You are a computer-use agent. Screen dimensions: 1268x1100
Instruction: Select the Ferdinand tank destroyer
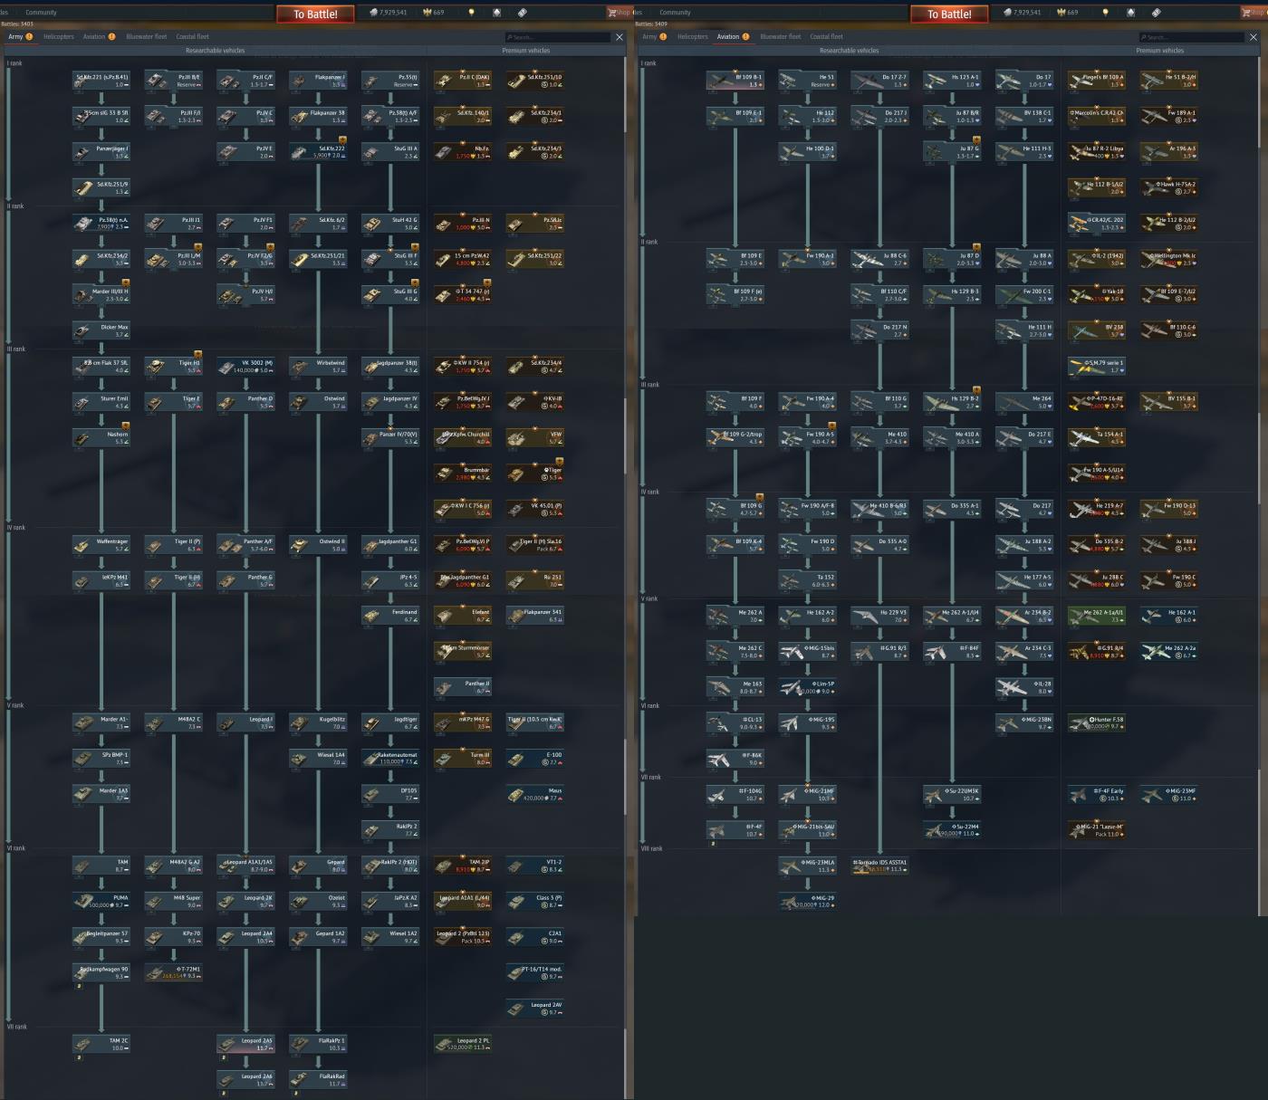pyautogui.click(x=390, y=616)
